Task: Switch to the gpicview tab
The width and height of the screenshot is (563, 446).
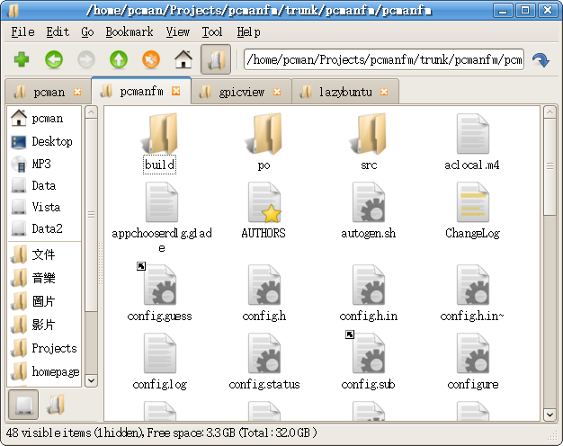Action: (241, 92)
